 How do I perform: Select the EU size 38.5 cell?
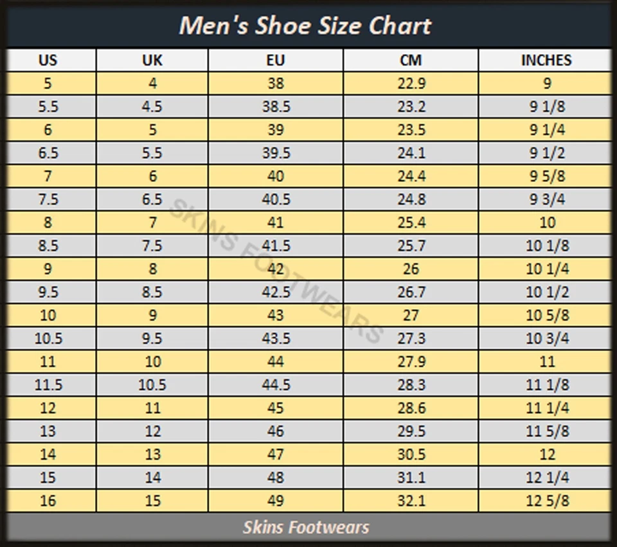276,107
